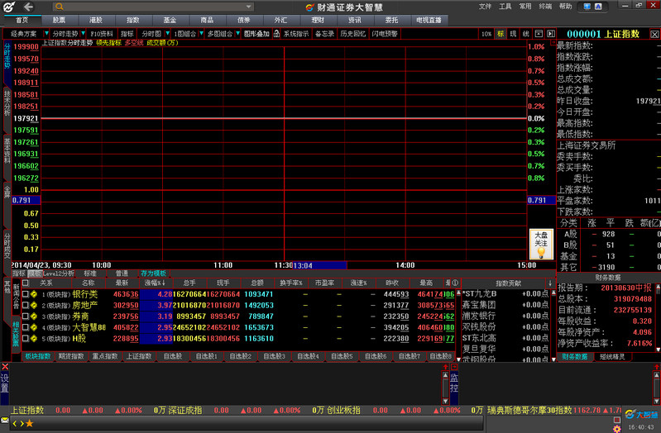Click the 现 toolbar icon
Screen dimensions: 661x433
tap(513, 34)
